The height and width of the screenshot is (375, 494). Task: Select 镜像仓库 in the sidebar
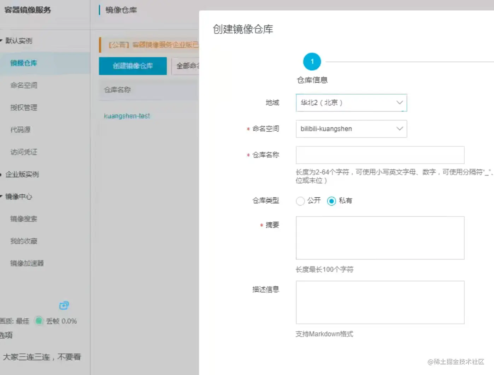coord(24,63)
